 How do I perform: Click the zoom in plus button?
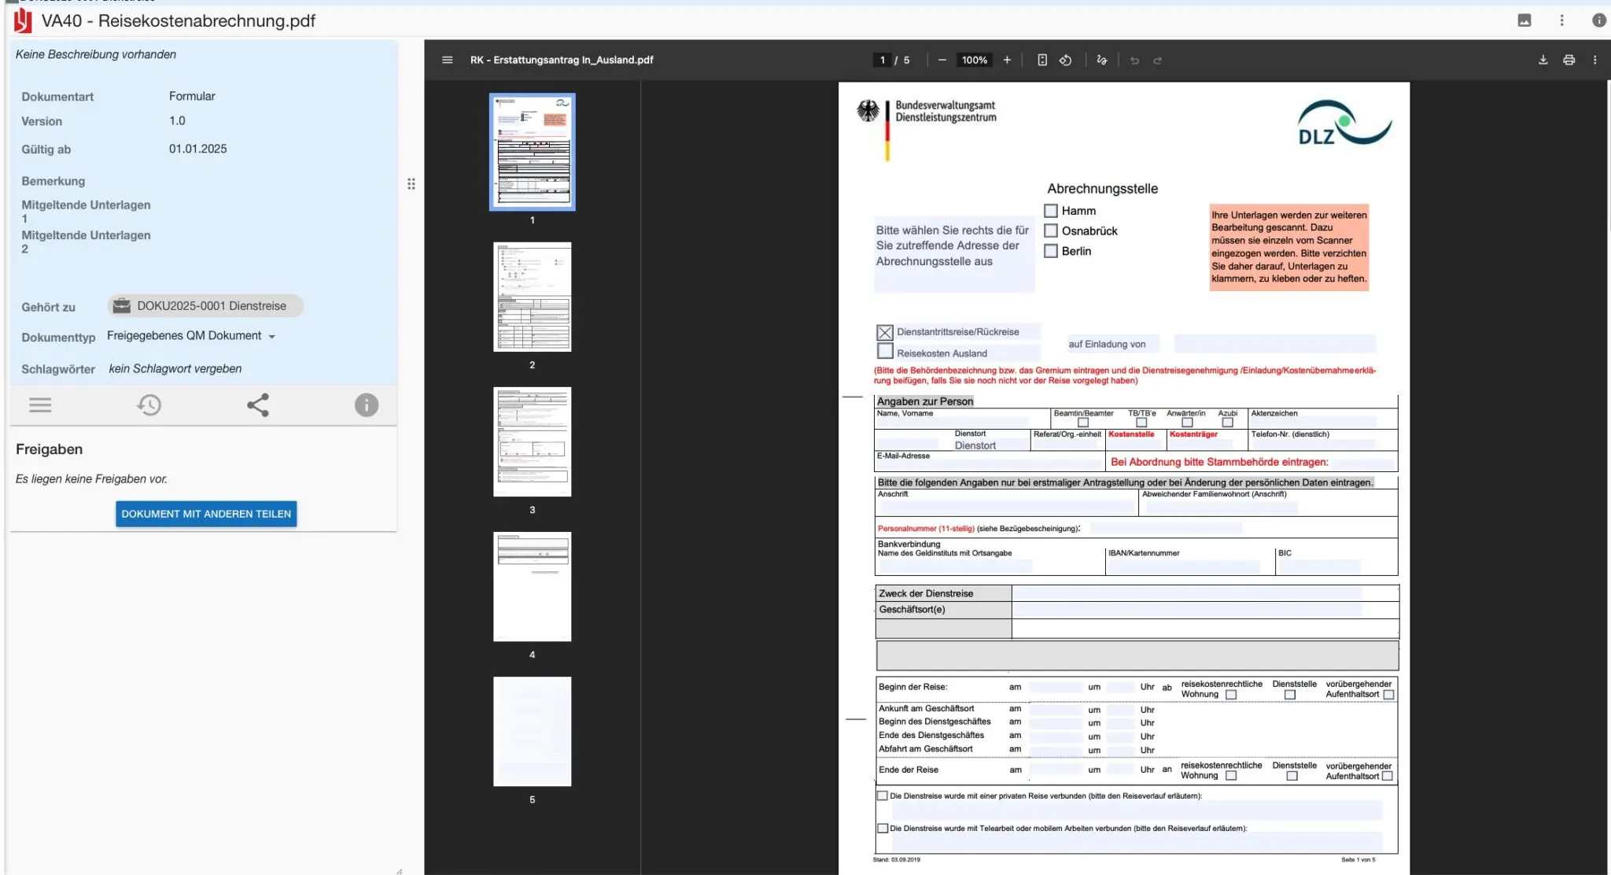[x=1007, y=60]
